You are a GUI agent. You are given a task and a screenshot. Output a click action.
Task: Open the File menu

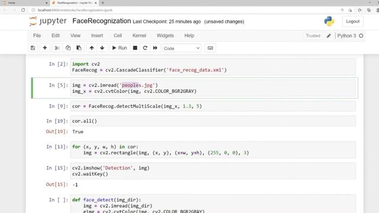[37, 35]
